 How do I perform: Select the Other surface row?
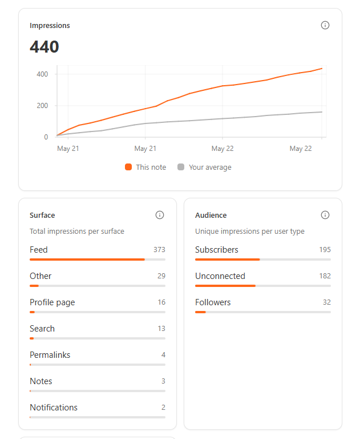click(98, 280)
